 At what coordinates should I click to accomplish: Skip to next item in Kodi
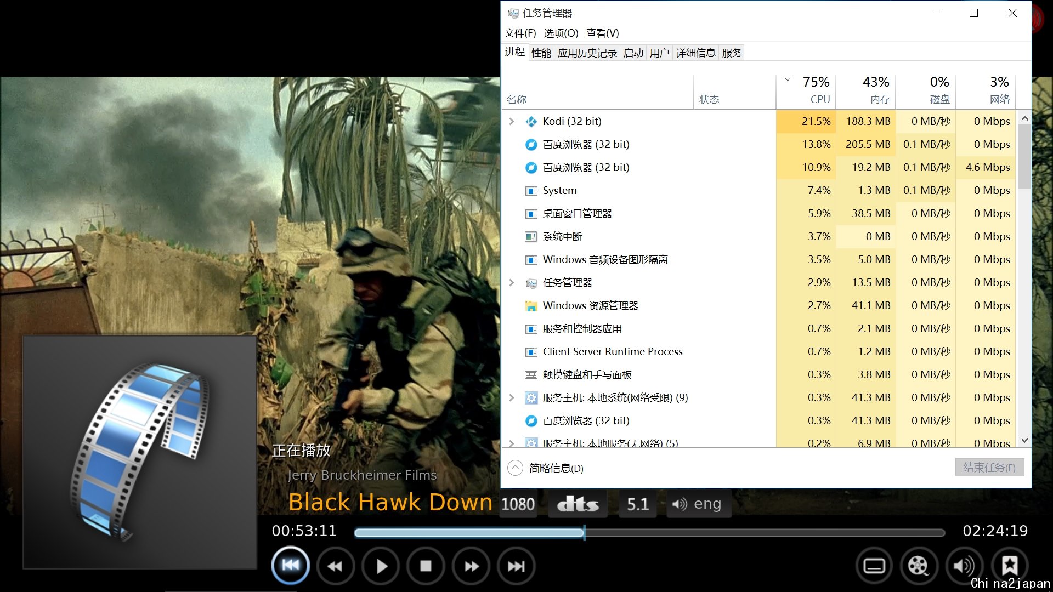click(516, 566)
